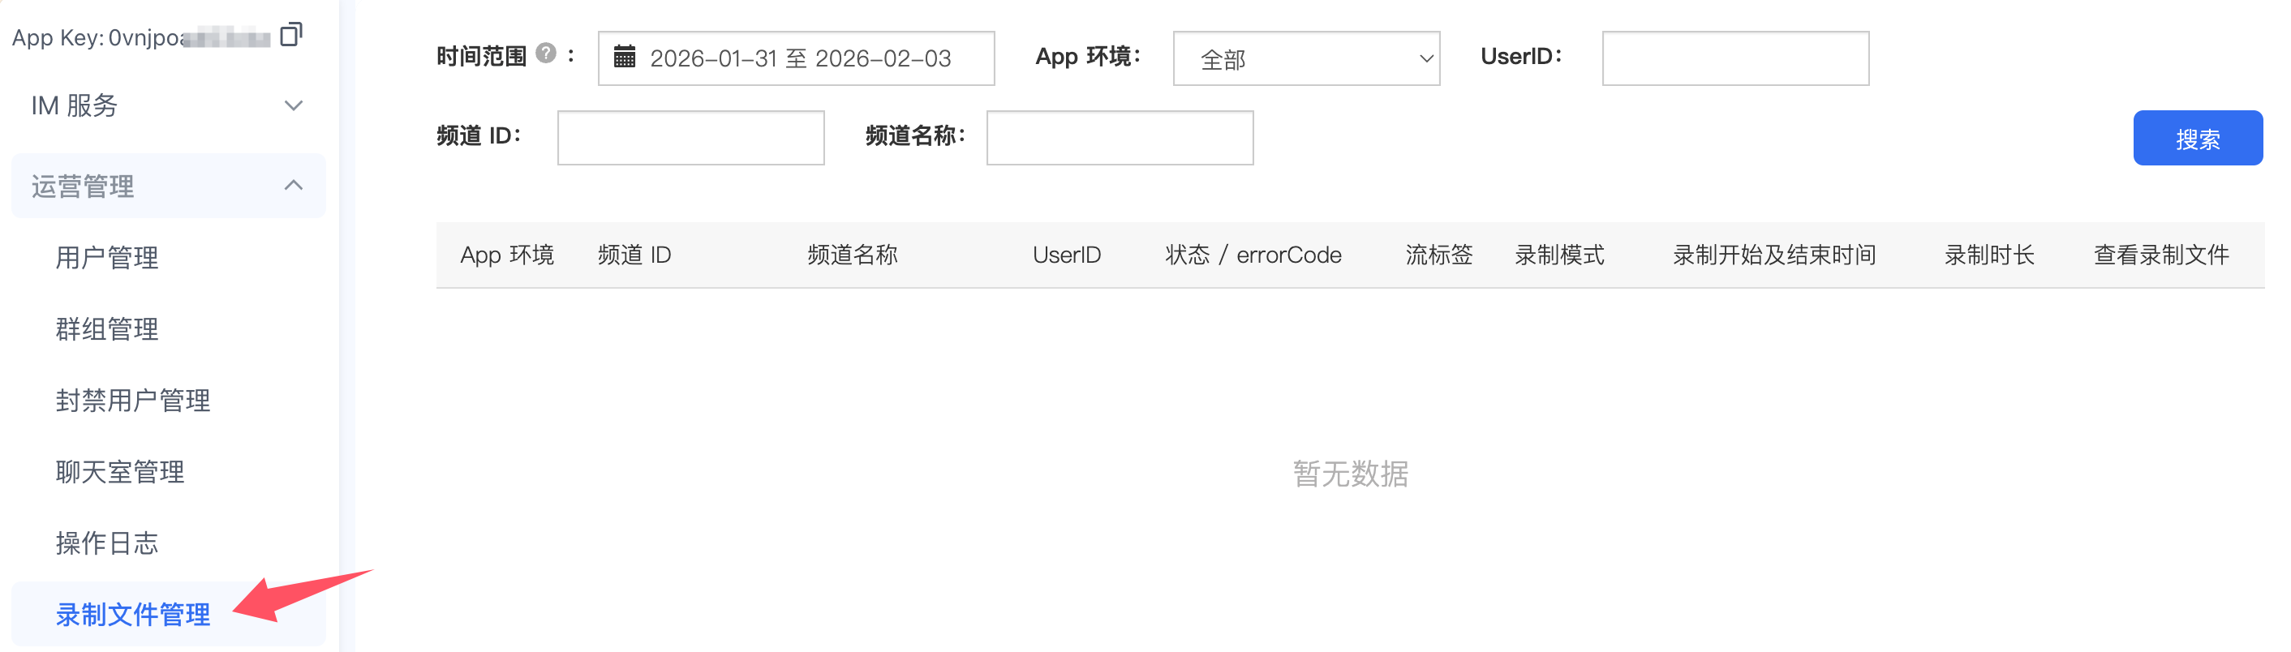Click the 录制时长 column header

[x=1988, y=255]
